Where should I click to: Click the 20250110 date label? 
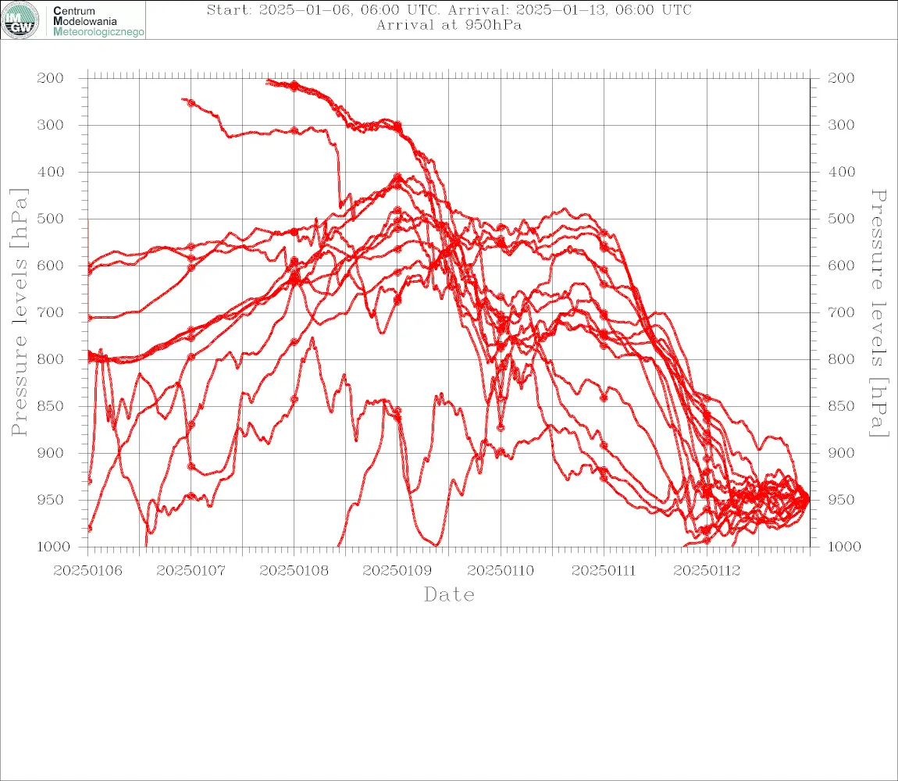[x=501, y=571]
